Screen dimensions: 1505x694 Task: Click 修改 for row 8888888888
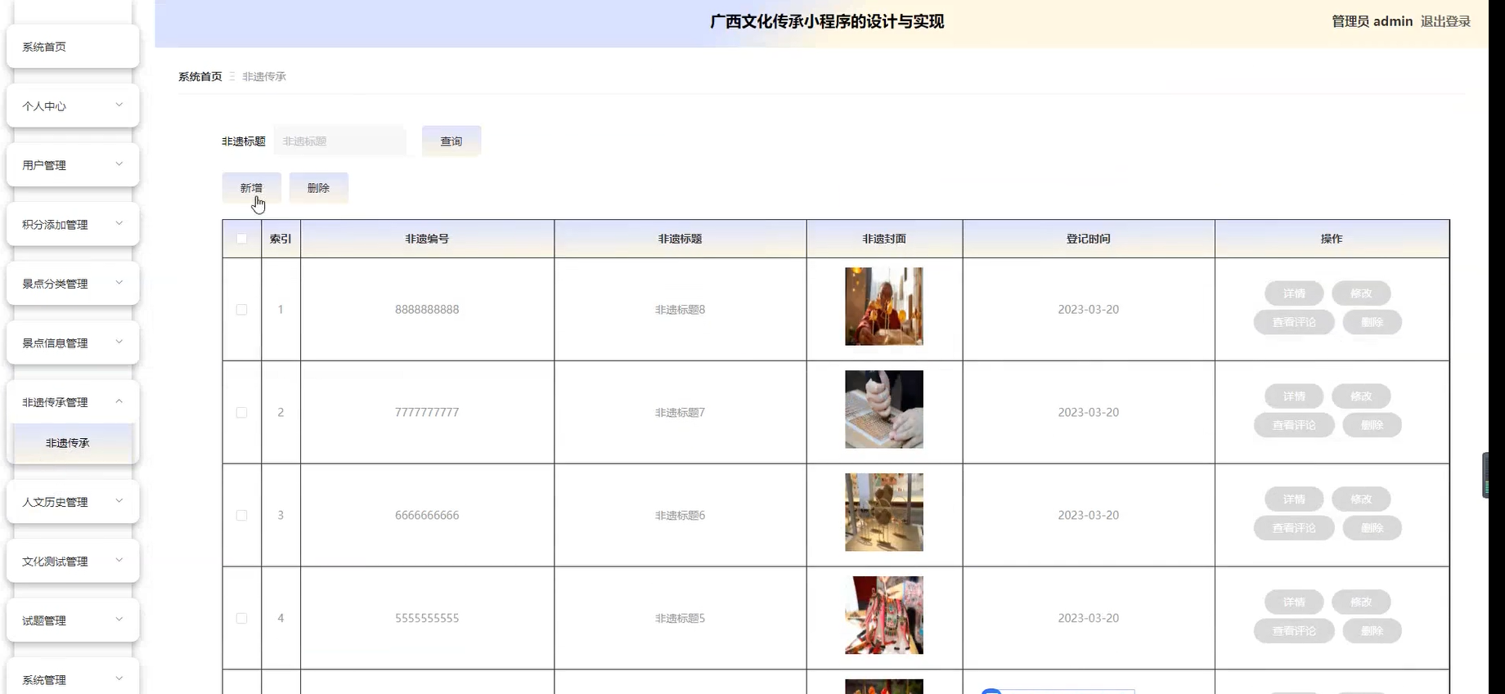click(x=1361, y=293)
